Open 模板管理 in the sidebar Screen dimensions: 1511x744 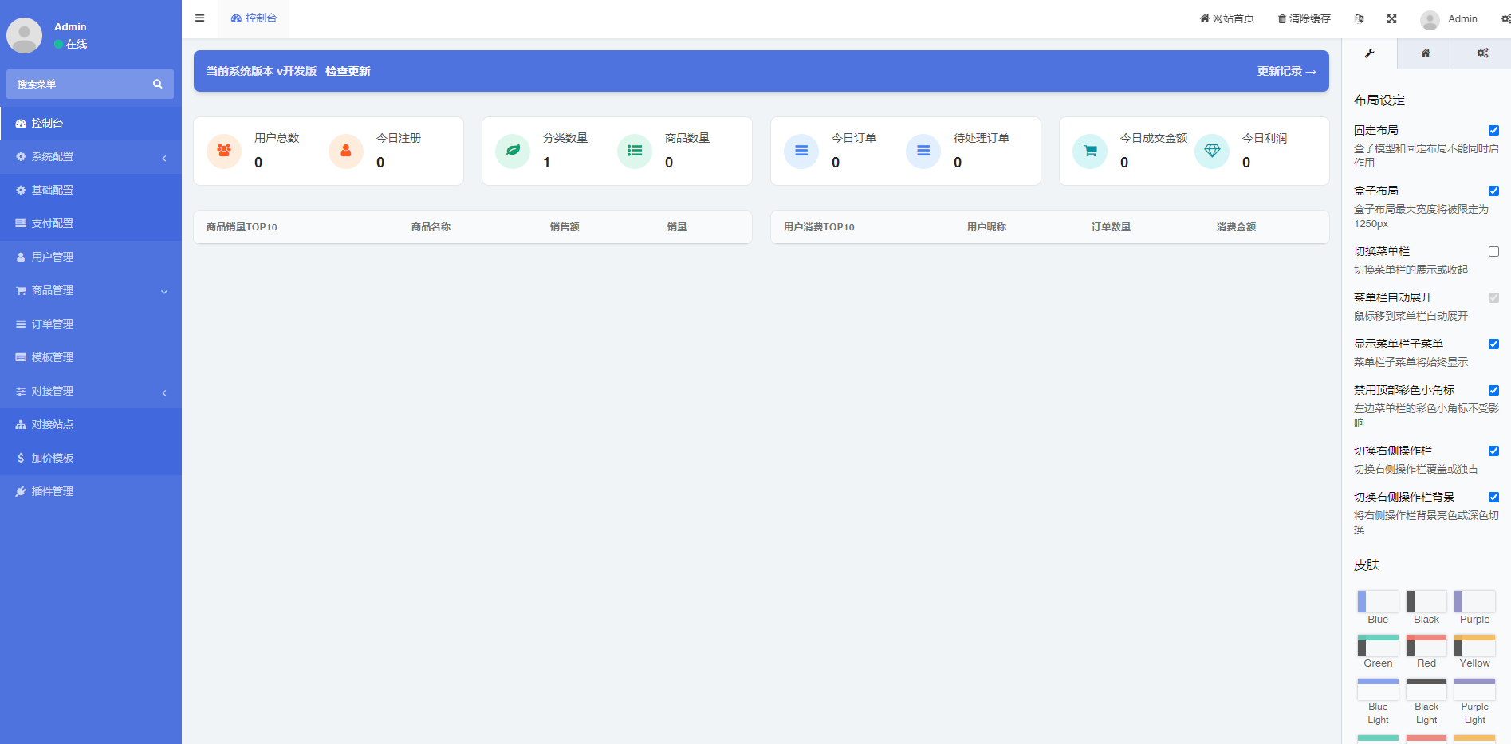(91, 357)
